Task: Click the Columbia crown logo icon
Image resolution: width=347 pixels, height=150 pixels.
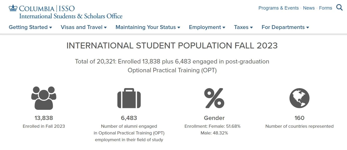Action: pyautogui.click(x=13, y=8)
